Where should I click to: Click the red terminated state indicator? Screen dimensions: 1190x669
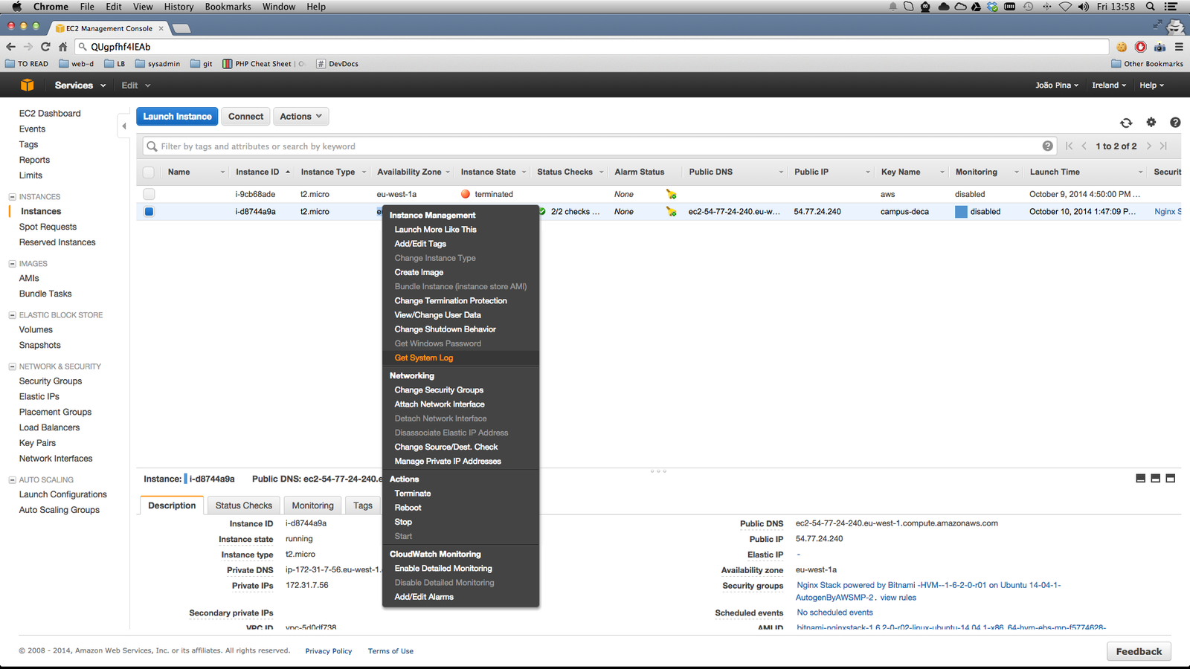[466, 194]
